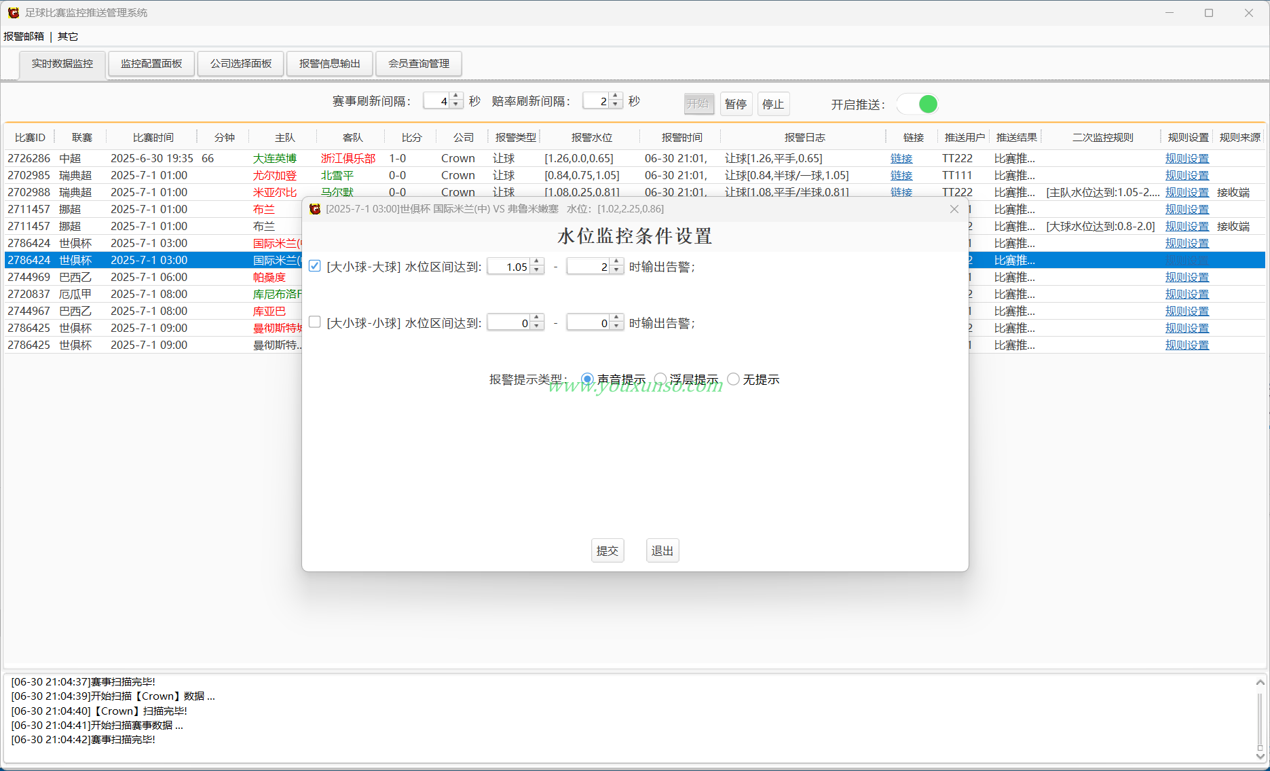Switch to 报警信息输出 tab
Screen dimensions: 1270x771
330,64
